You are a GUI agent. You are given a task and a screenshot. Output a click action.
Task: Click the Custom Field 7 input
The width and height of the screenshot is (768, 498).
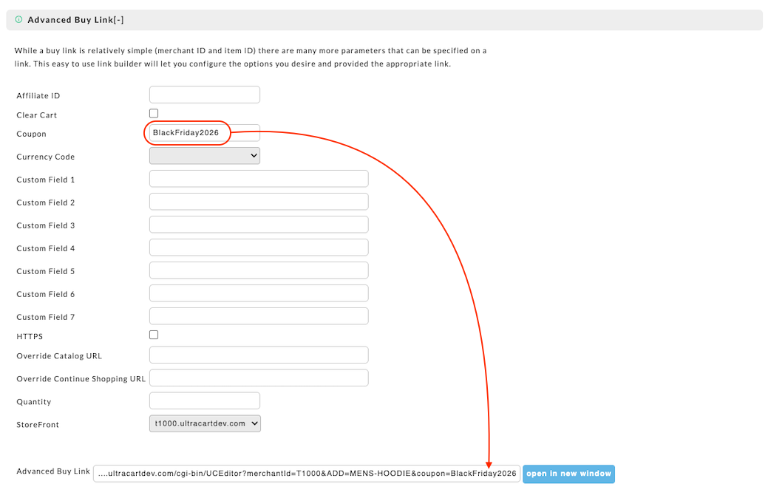[259, 315]
